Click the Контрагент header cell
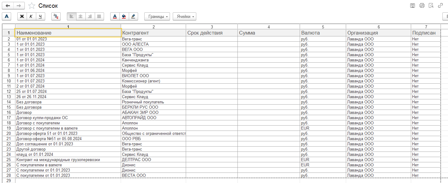Image resolution: width=448 pixels, height=183 pixels. (153, 33)
